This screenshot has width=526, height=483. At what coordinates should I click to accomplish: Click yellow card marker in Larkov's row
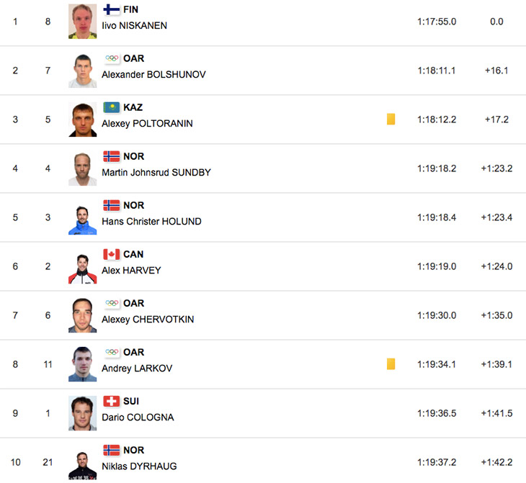tap(391, 364)
